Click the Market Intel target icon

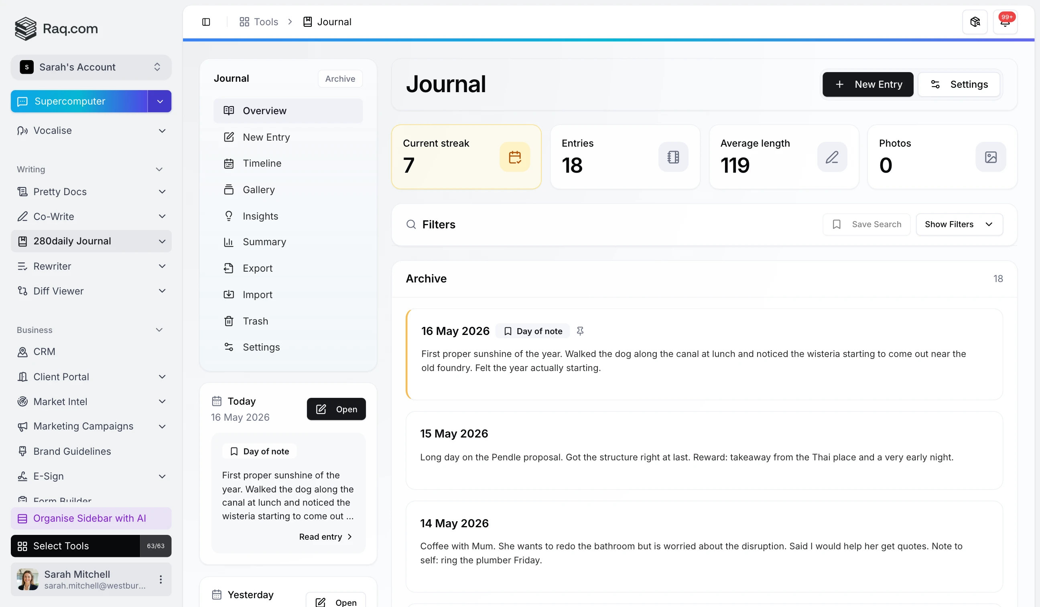click(22, 402)
